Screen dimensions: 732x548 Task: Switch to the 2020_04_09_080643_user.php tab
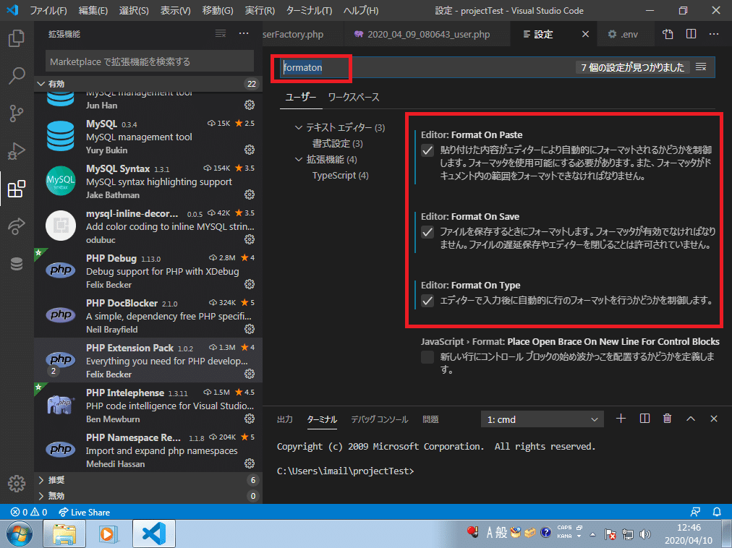[x=427, y=34]
